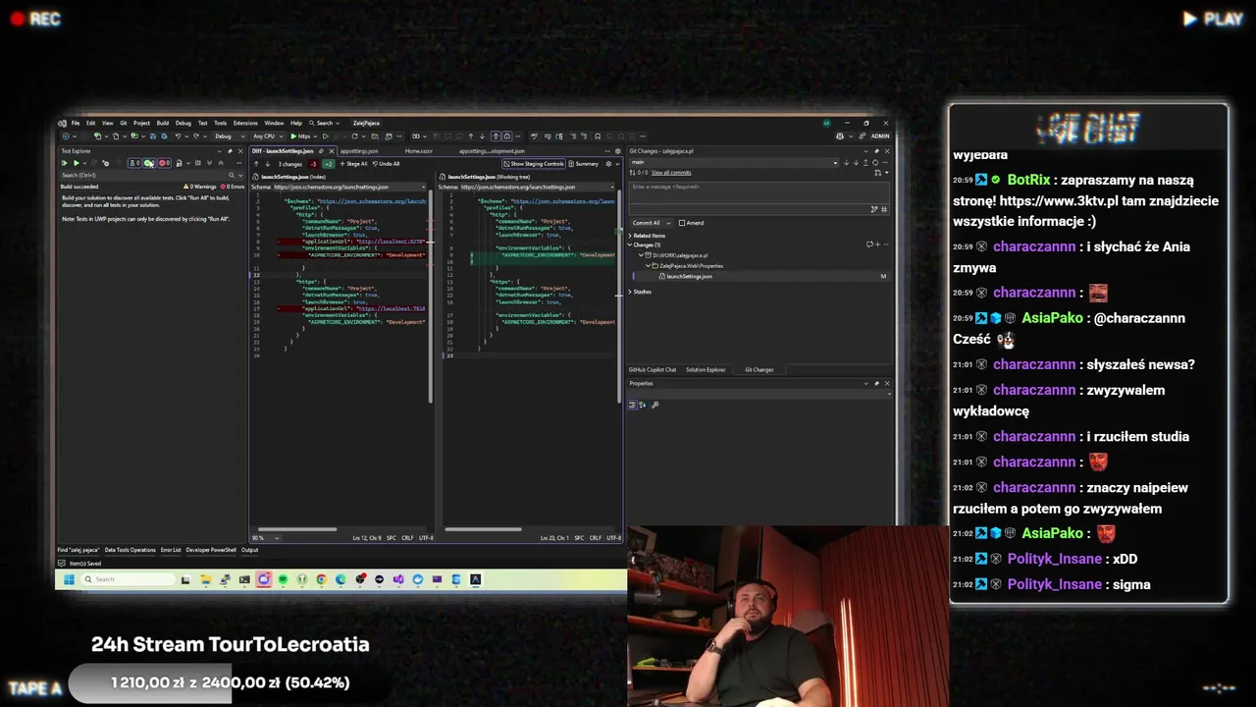Open the main branch dropdown
This screenshot has width=1256, height=707.
tap(734, 162)
